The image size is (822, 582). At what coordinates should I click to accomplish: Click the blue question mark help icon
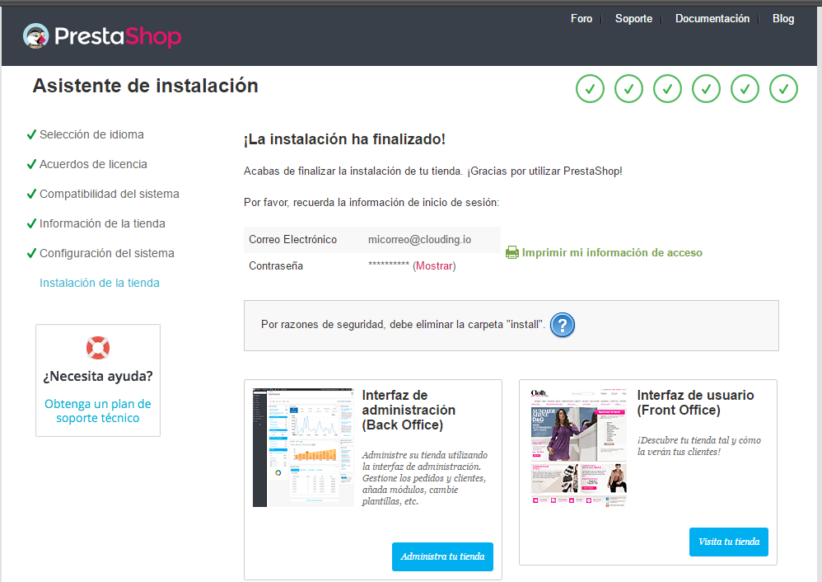pyautogui.click(x=563, y=326)
